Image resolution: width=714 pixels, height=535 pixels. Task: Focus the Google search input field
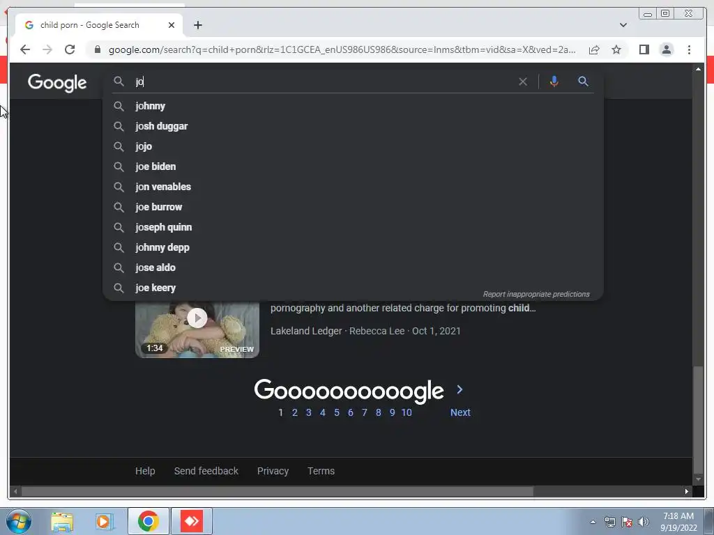point(324,82)
